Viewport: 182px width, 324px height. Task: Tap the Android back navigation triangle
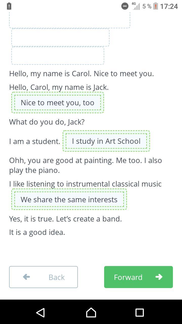[40, 313]
